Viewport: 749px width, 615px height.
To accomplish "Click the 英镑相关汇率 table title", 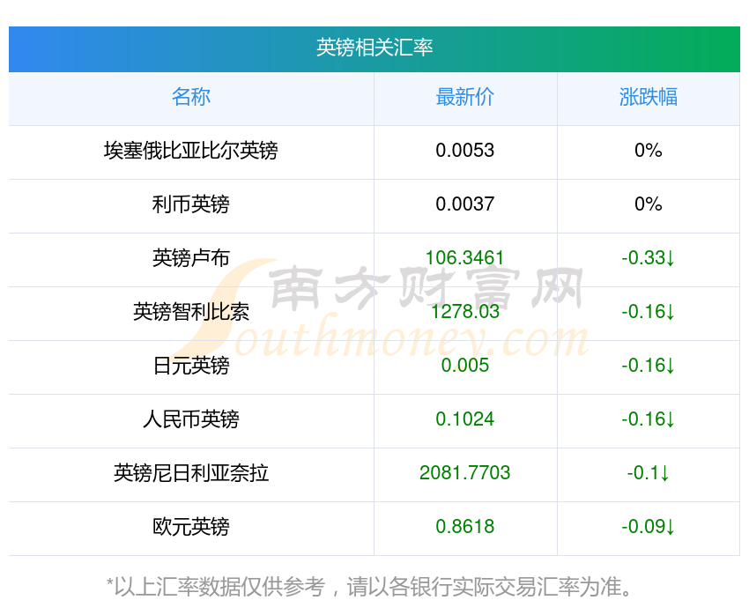I will point(374,48).
